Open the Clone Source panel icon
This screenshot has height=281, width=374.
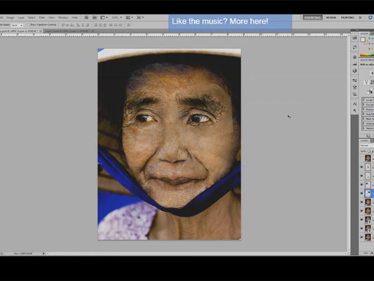pyautogui.click(x=355, y=87)
